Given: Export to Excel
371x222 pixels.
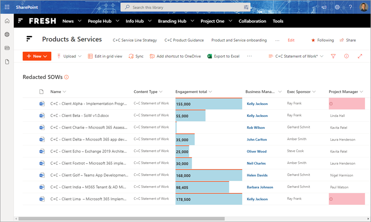Looking at the screenshot, I should click(x=224, y=56).
